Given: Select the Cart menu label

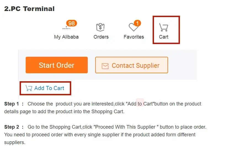Looking at the screenshot, I should [164, 37].
